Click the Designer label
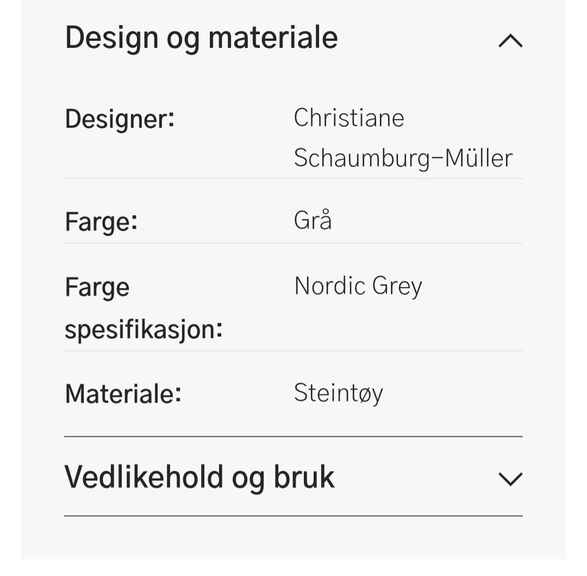The image size is (587, 576). (x=120, y=119)
